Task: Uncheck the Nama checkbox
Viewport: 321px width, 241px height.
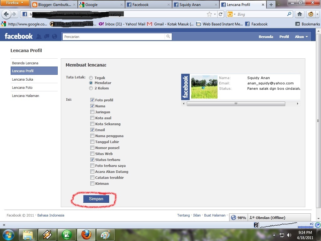Action: pos(92,106)
